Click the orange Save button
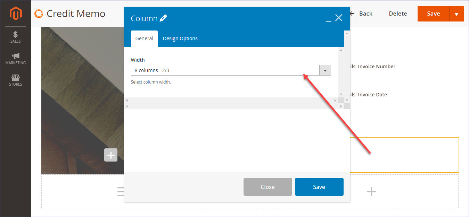 tap(433, 14)
